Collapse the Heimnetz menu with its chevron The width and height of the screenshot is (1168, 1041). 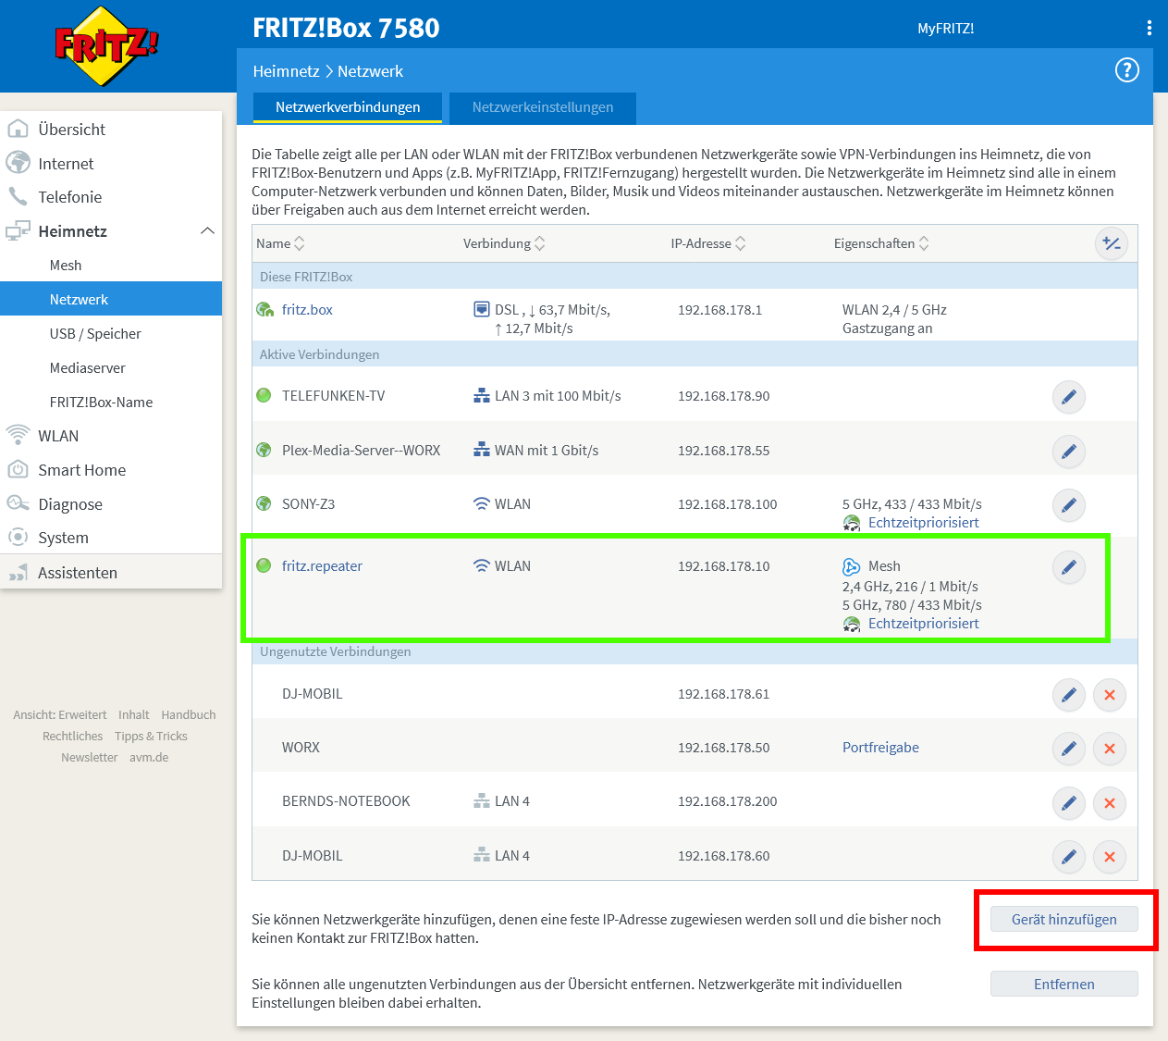[x=207, y=230]
